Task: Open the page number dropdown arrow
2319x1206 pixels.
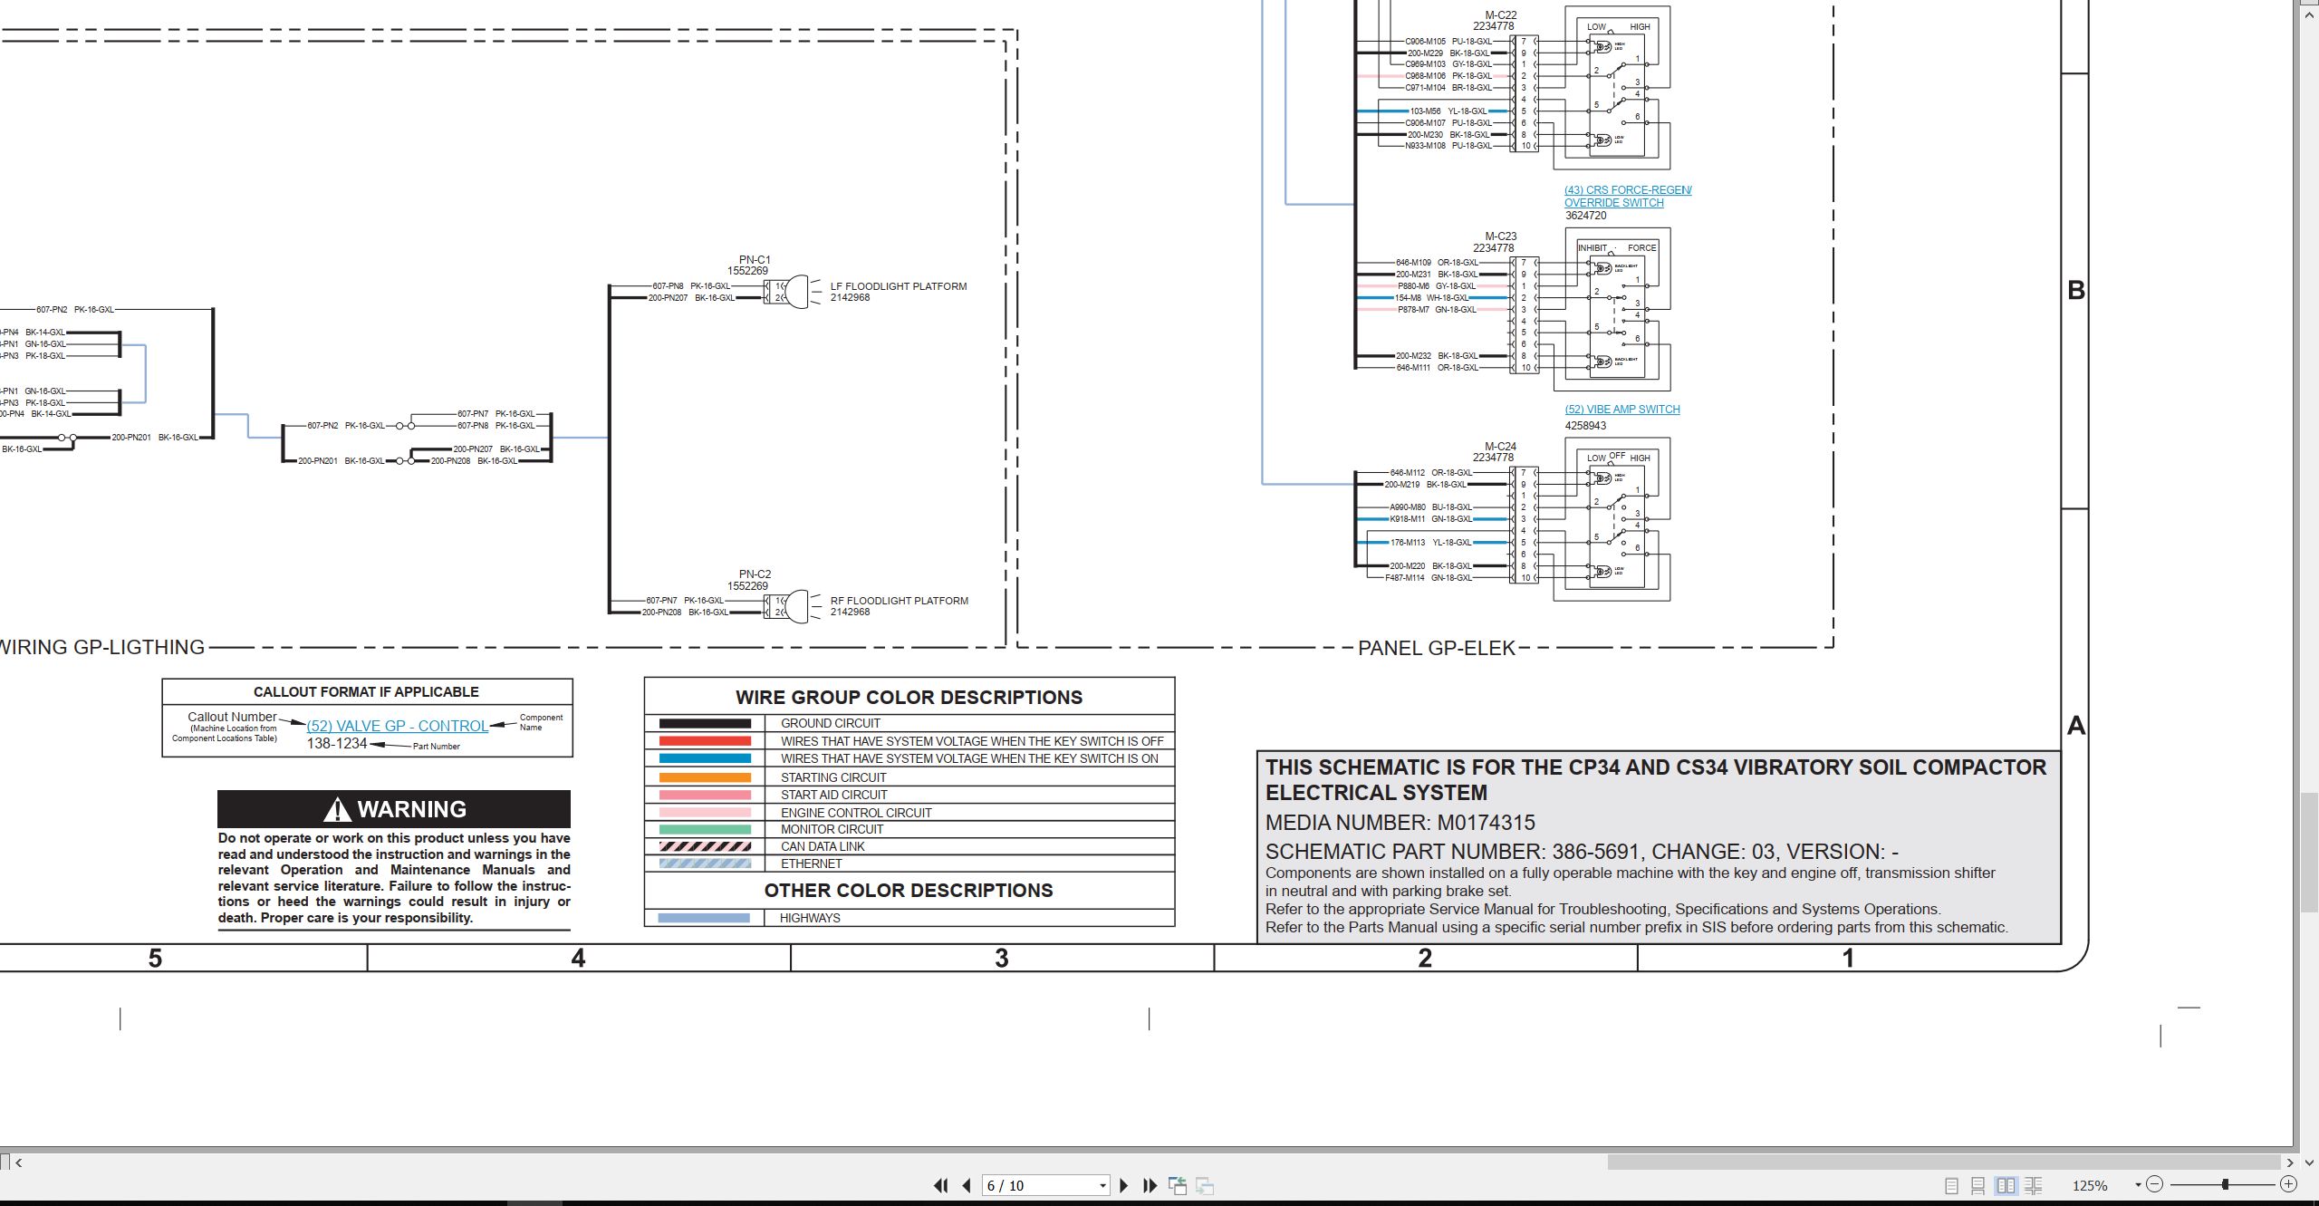Action: tap(1102, 1185)
